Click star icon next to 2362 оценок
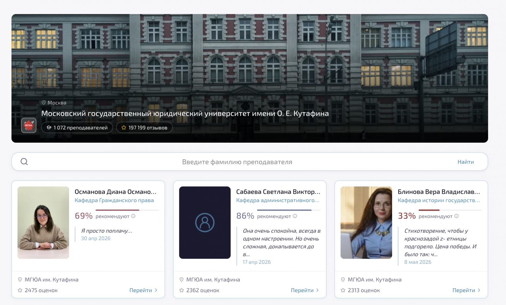The width and height of the screenshot is (506, 305). pos(181,290)
